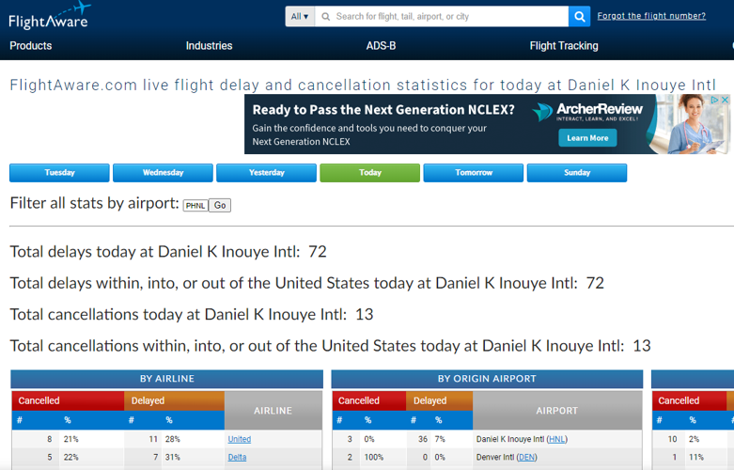Select the Sunday day button
This screenshot has height=470, width=734.
[577, 173]
